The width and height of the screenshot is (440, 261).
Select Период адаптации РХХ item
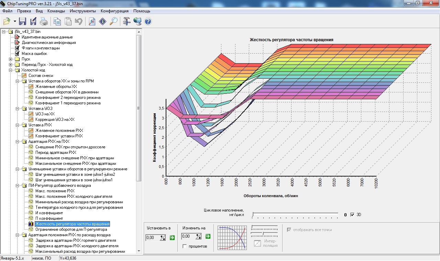[x=56, y=152]
